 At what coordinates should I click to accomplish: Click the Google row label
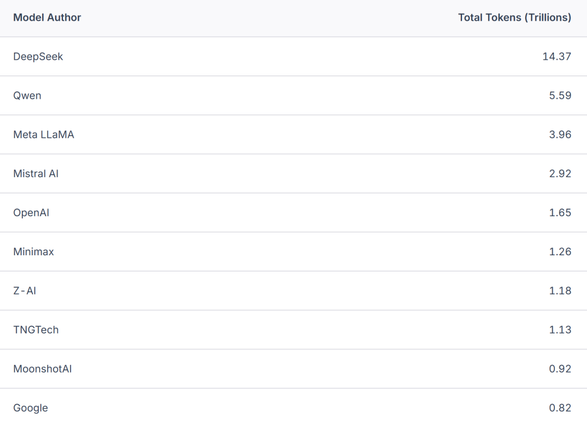(30, 408)
